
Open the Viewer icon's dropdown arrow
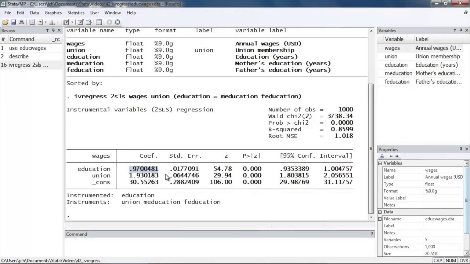point(46,22)
